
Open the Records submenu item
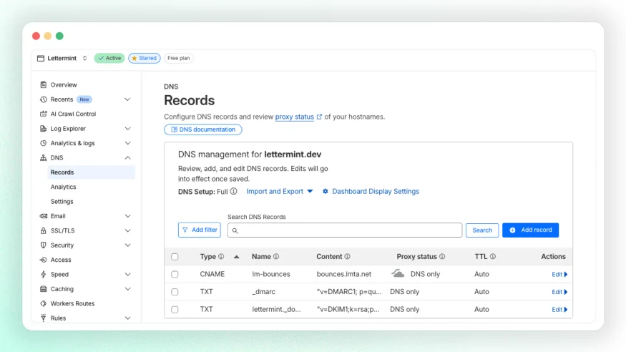coord(91,172)
